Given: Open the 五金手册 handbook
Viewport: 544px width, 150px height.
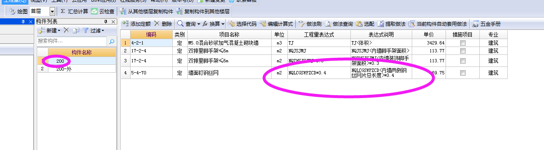Looking at the screenshot, I should [x=486, y=24].
